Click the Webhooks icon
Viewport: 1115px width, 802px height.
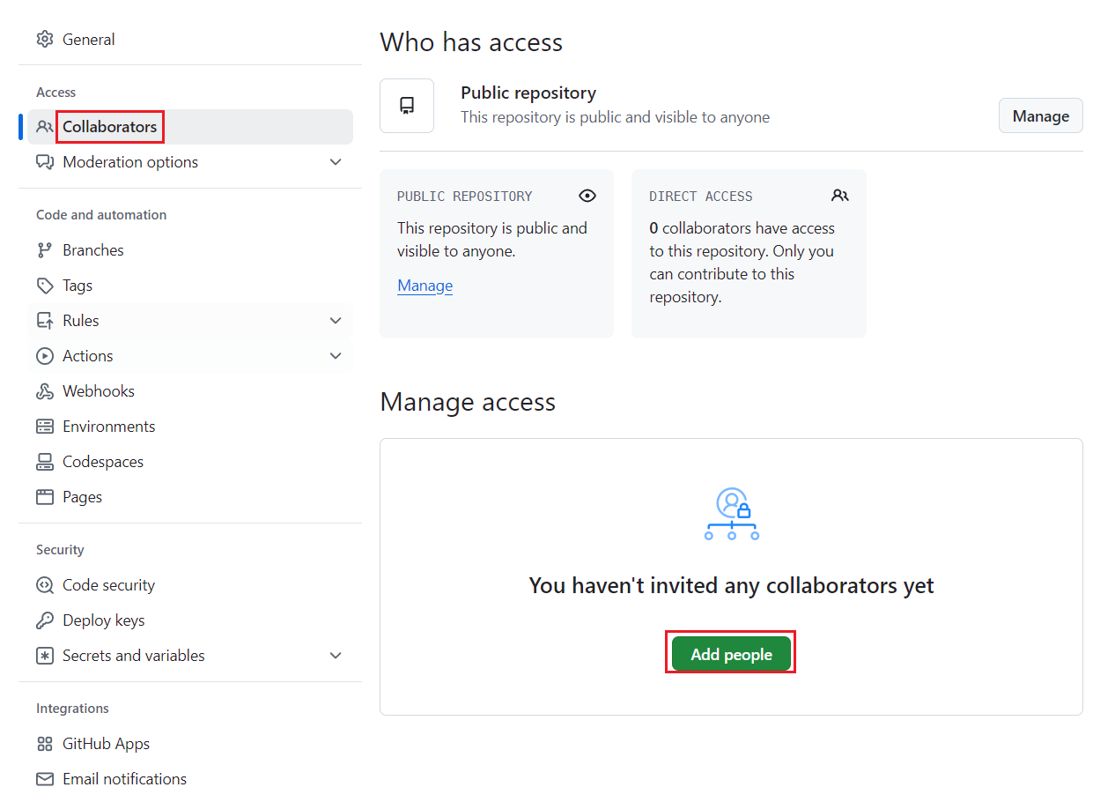(x=45, y=391)
